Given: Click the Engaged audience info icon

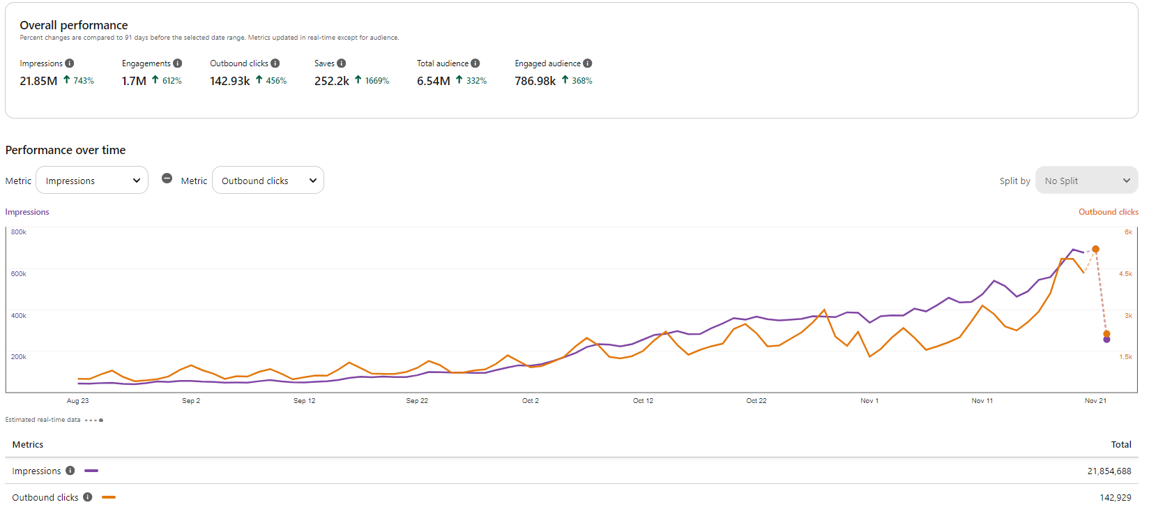Looking at the screenshot, I should 588,63.
